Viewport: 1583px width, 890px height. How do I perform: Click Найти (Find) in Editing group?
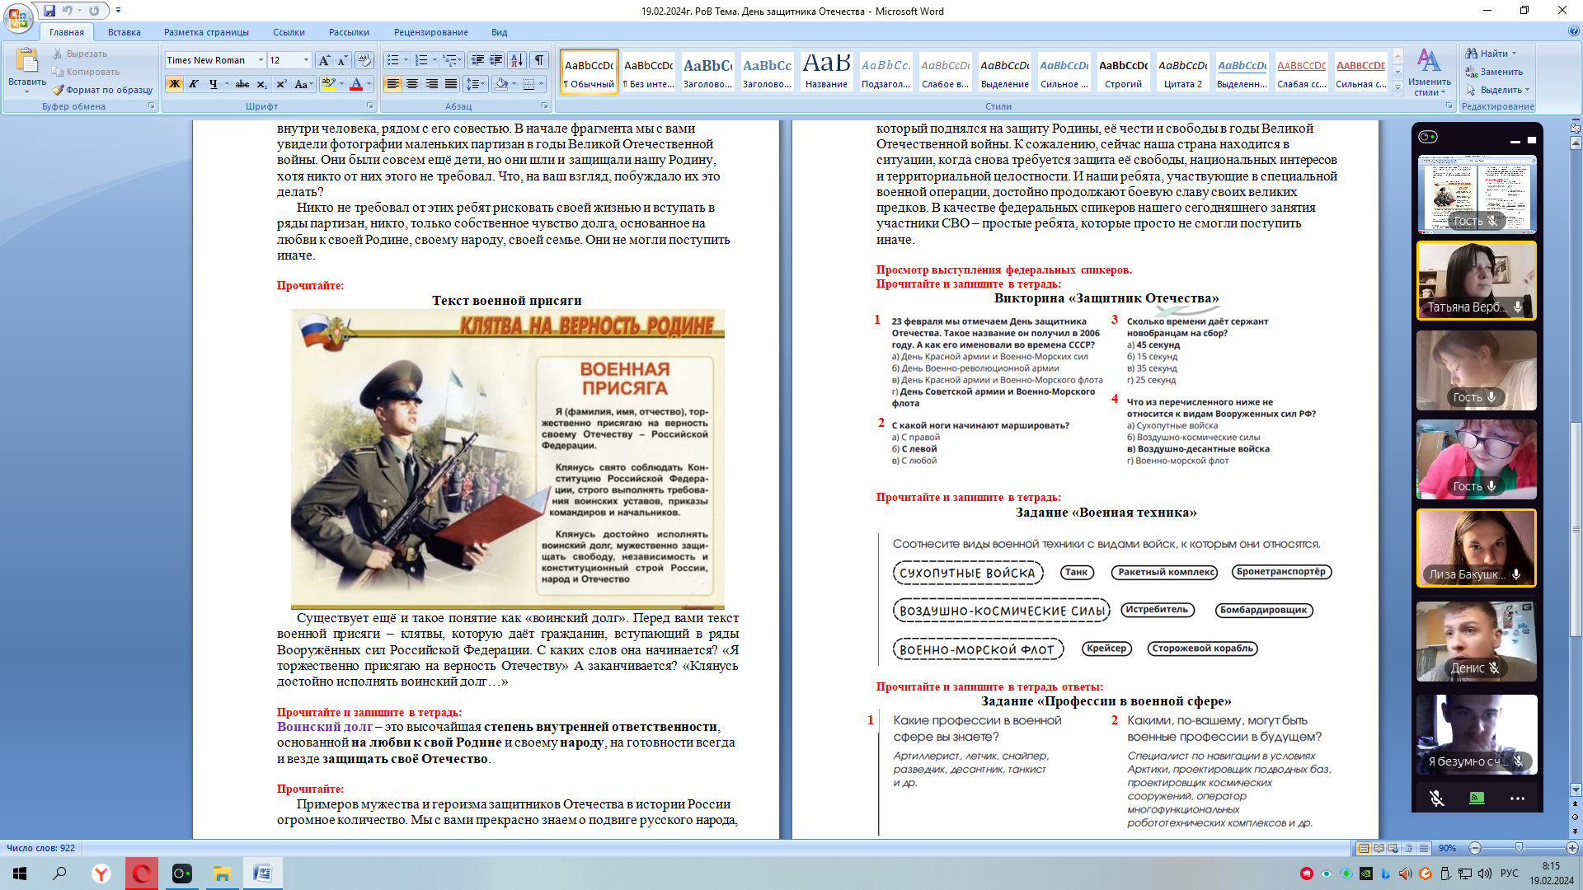click(x=1492, y=54)
